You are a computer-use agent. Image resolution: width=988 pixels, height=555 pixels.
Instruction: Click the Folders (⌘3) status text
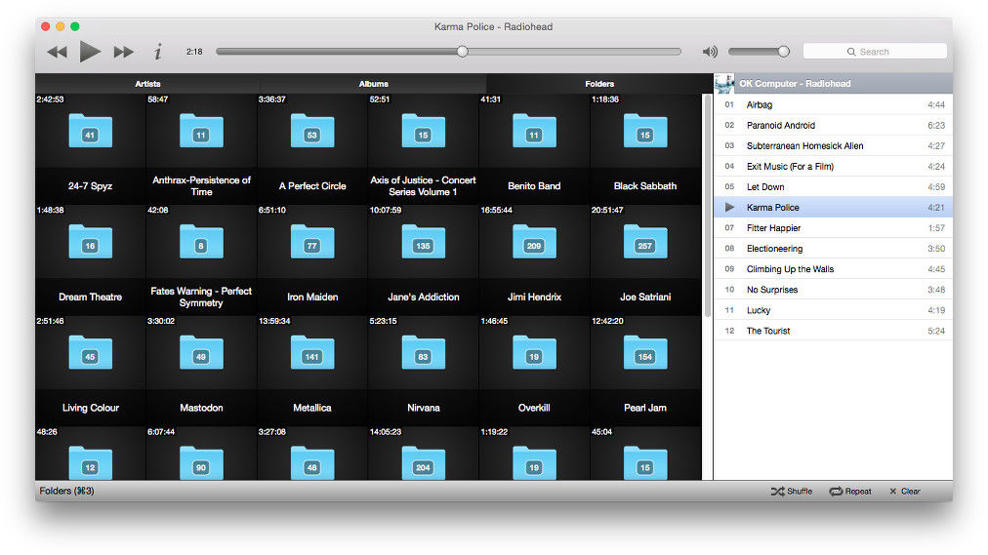(66, 491)
